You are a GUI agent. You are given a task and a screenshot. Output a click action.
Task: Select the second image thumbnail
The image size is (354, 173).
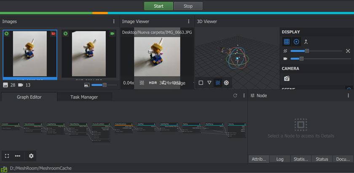click(89, 54)
